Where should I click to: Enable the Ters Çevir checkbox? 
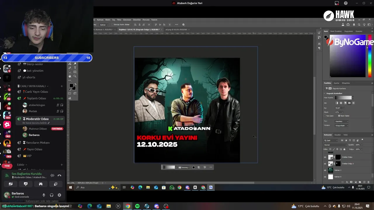(x=325, y=116)
